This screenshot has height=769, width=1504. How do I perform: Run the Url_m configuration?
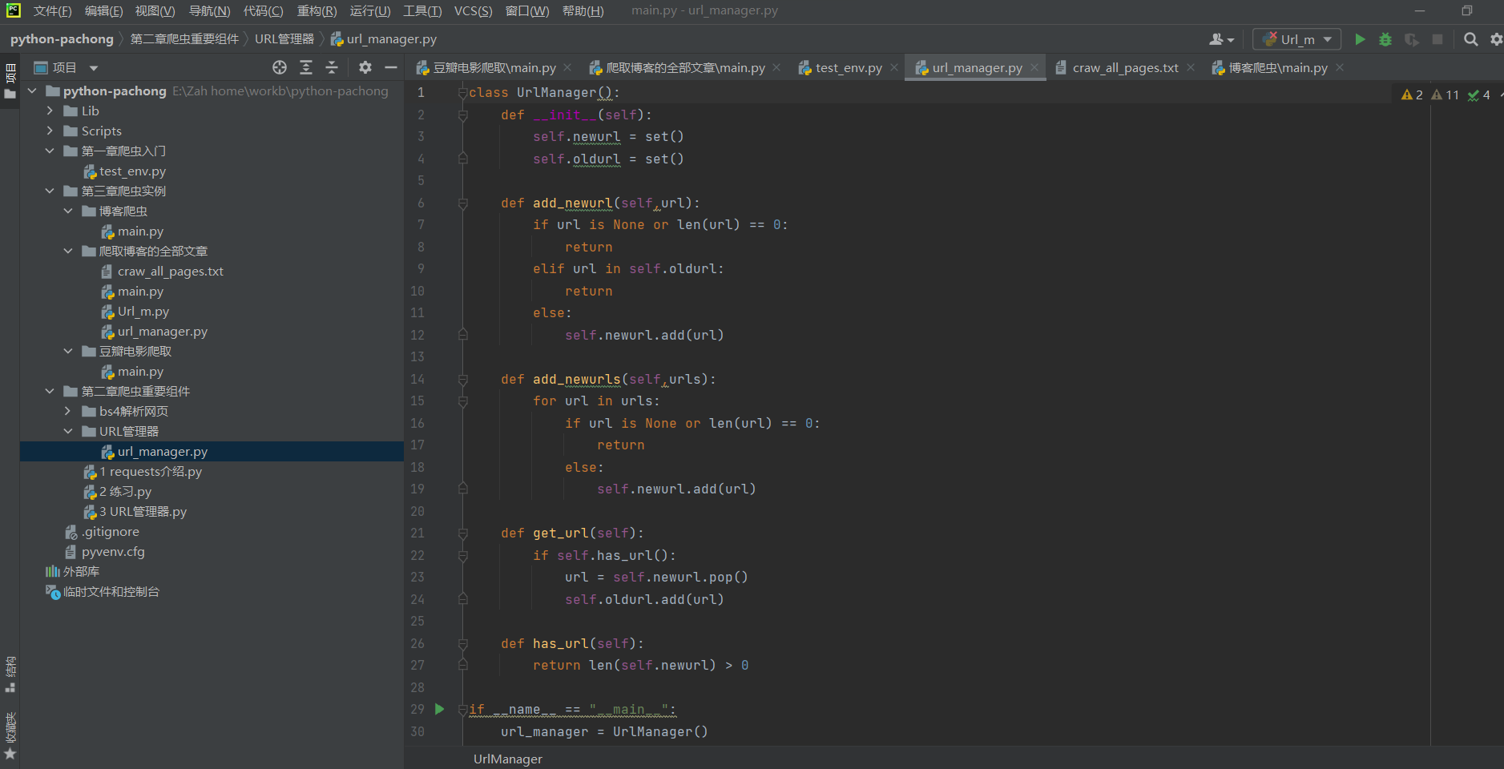[x=1360, y=39]
